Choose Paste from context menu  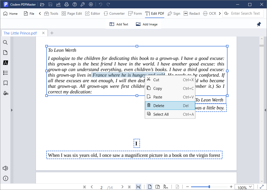(170, 97)
